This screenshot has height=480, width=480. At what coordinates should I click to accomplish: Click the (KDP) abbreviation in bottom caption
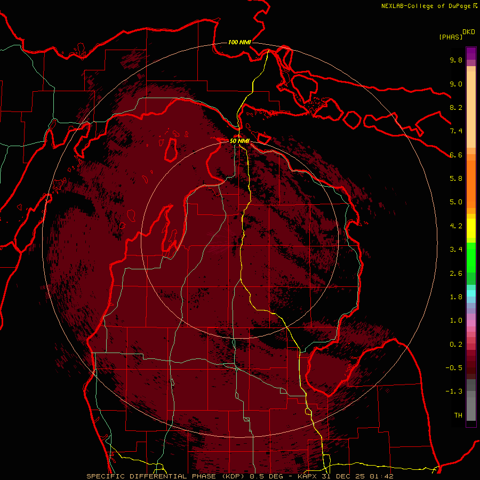(x=233, y=476)
